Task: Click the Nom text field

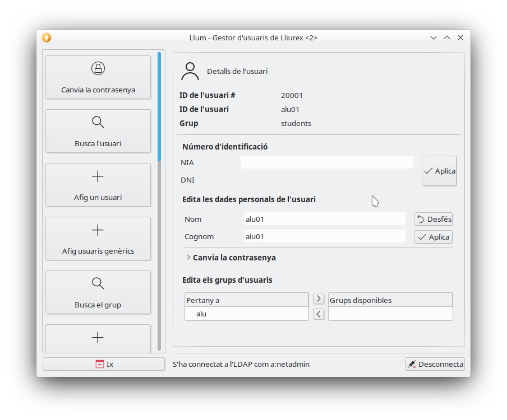Action: 324,219
